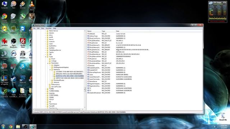Open Windows Explorer from the taskbar
The height and width of the screenshot is (129, 230).
pyautogui.click(x=18, y=126)
